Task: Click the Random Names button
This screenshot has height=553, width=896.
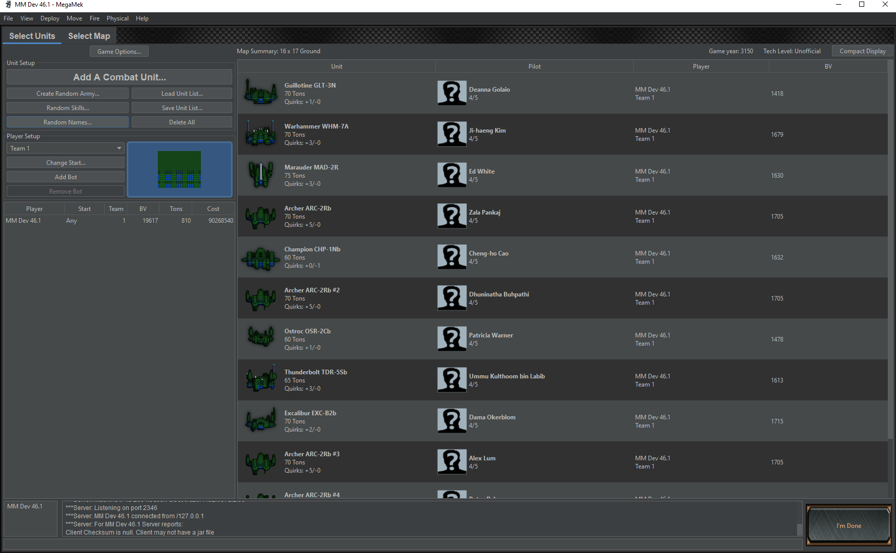Action: [x=67, y=122]
